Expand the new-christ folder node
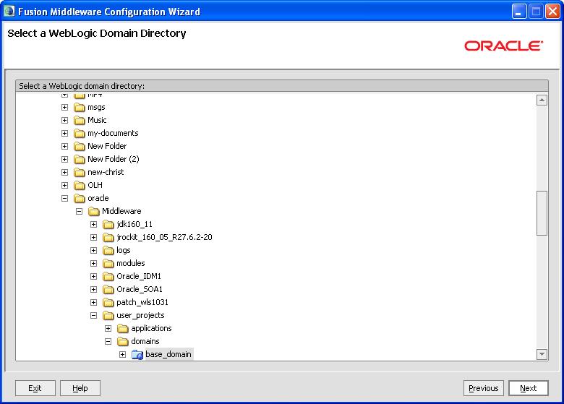Viewport: 564px width, 404px height. (x=65, y=173)
